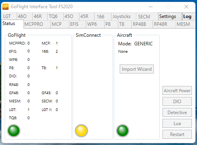The height and width of the screenshot is (145, 197).
Task: Click the 'TQ6:' device label in GoFlight group
Action: point(13,118)
